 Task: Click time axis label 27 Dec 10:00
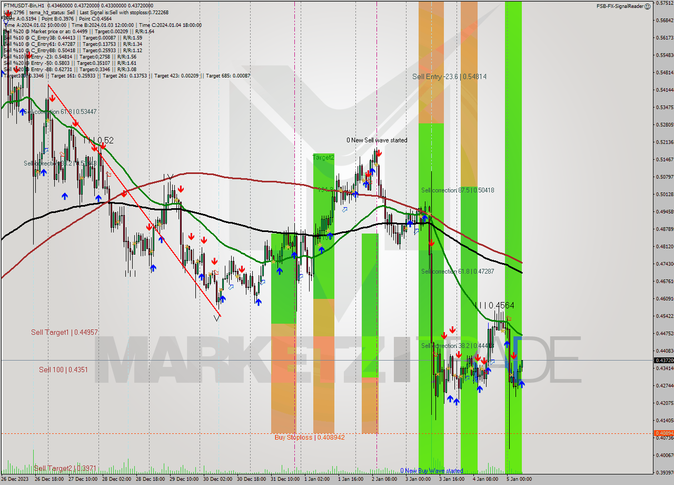coord(84,479)
